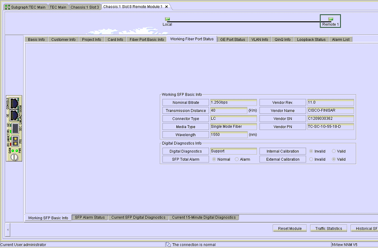The image size is (378, 248).
Task: Open the Card Info tab
Action: pyautogui.click(x=115, y=40)
